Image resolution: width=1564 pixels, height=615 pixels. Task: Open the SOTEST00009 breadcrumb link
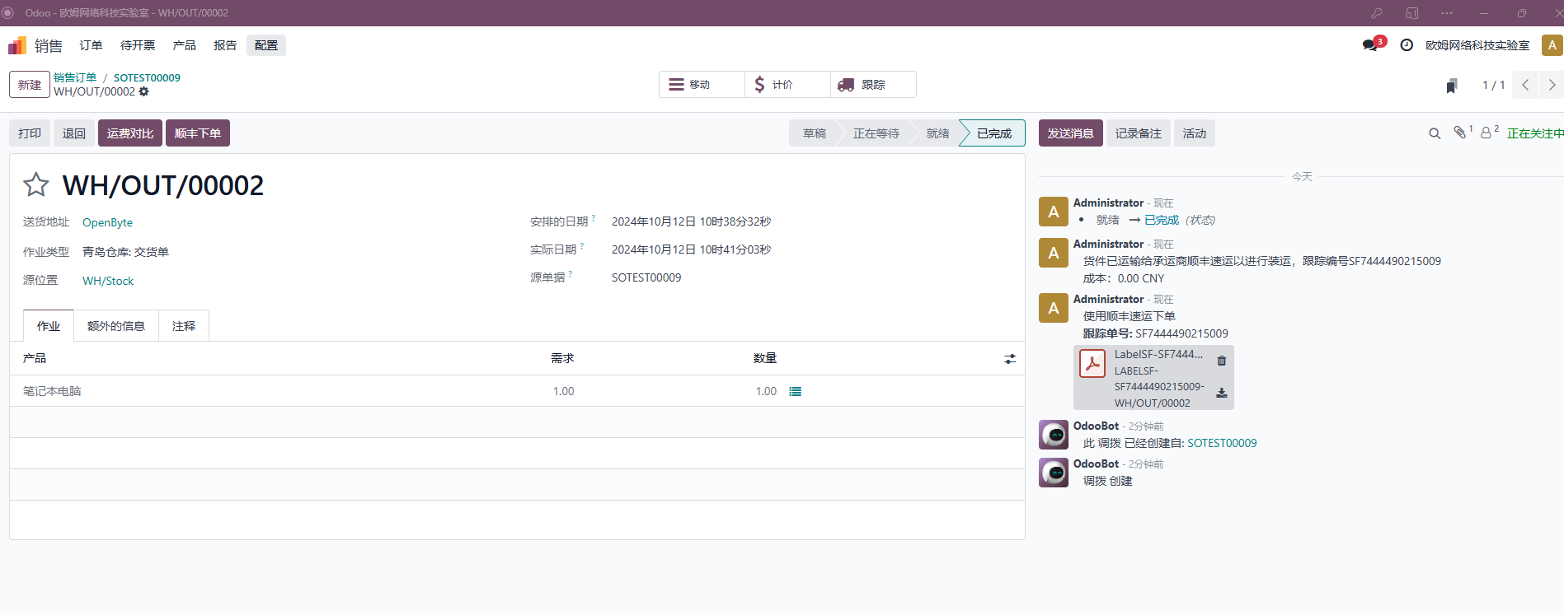click(x=147, y=77)
